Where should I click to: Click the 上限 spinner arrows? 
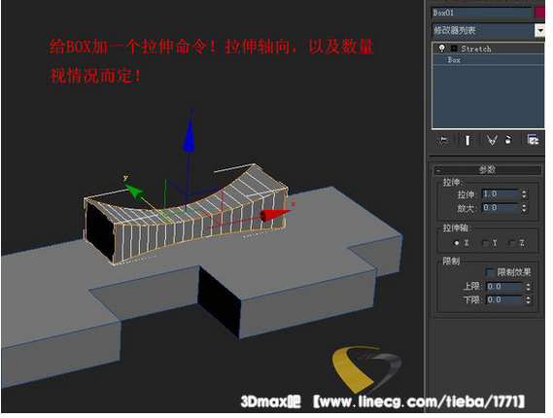pyautogui.click(x=528, y=287)
